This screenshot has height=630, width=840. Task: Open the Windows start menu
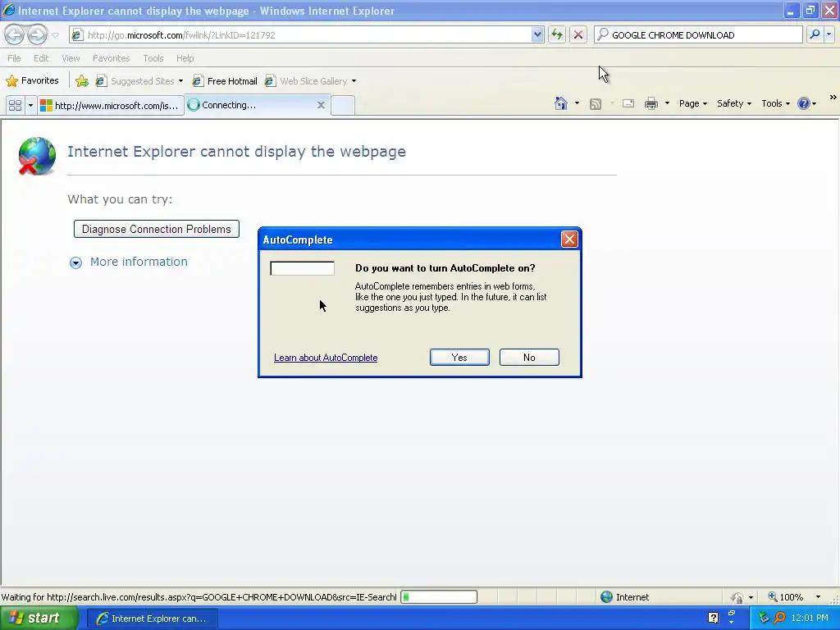39,619
